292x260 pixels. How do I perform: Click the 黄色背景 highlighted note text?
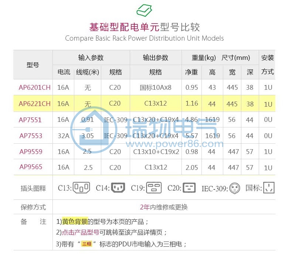pyautogui.click(x=75, y=222)
